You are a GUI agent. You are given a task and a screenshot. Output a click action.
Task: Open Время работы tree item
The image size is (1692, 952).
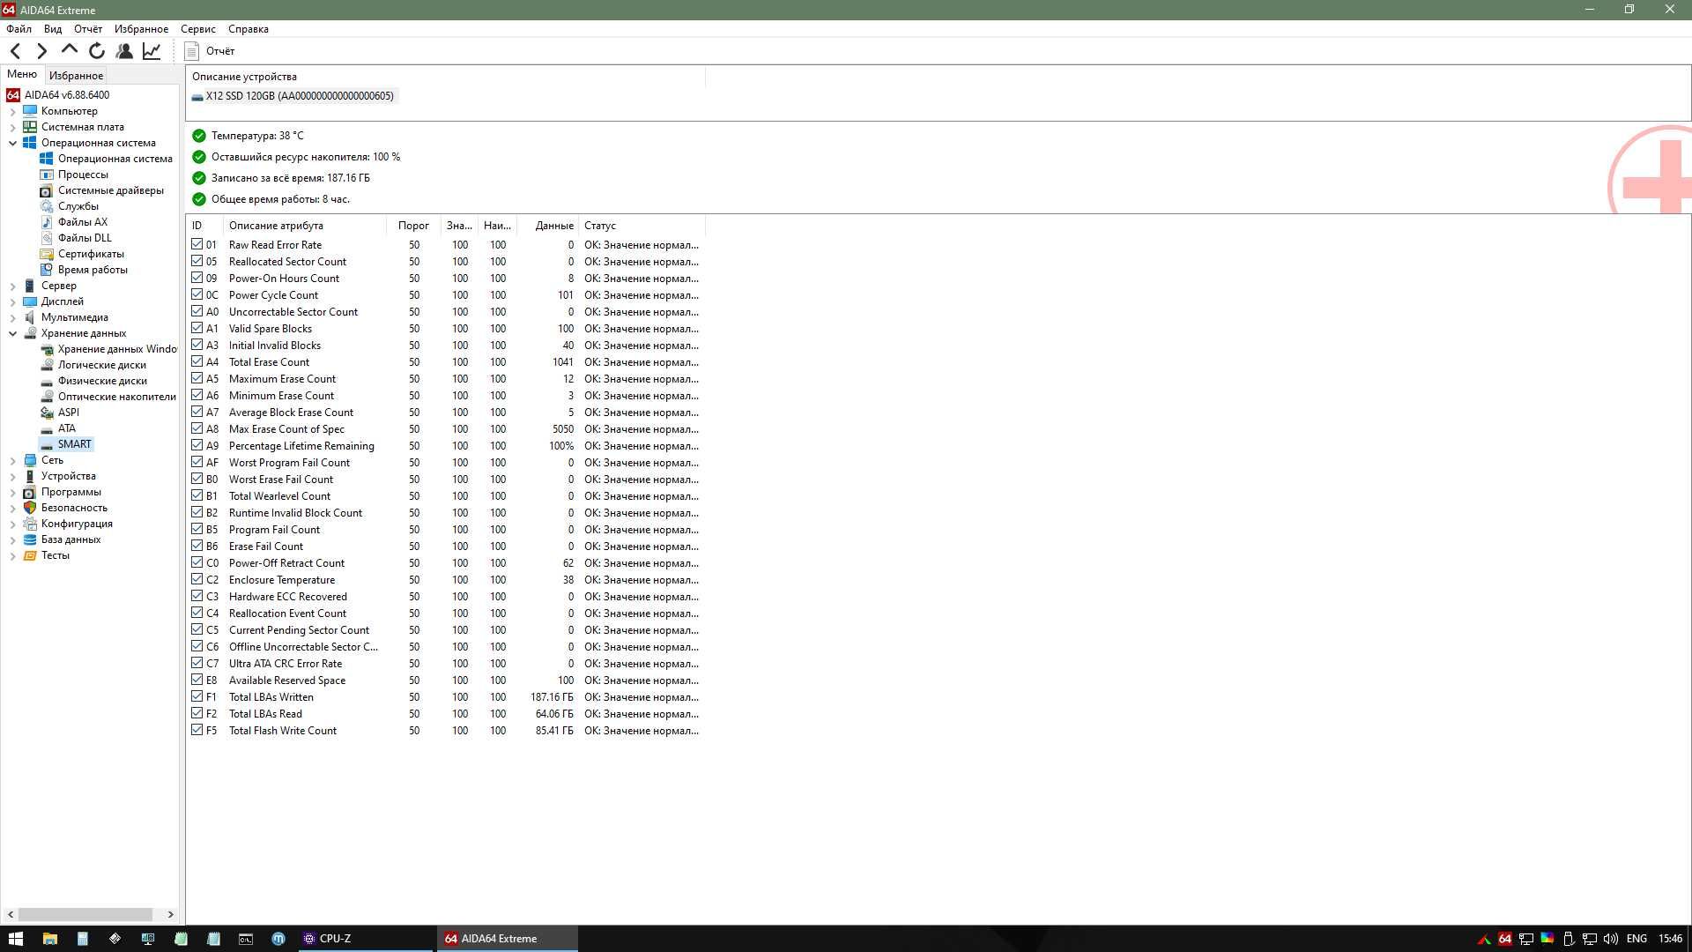click(x=93, y=270)
